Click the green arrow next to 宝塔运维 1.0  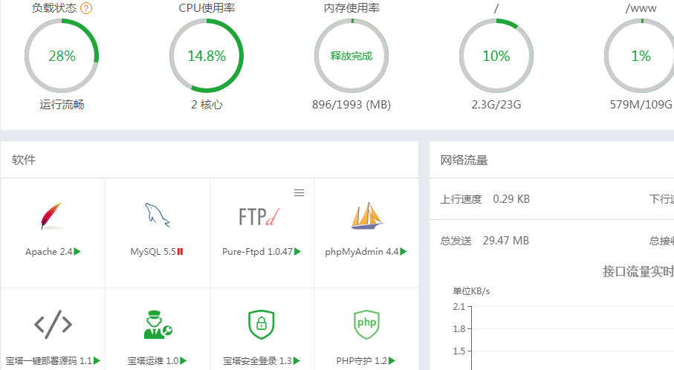(183, 361)
